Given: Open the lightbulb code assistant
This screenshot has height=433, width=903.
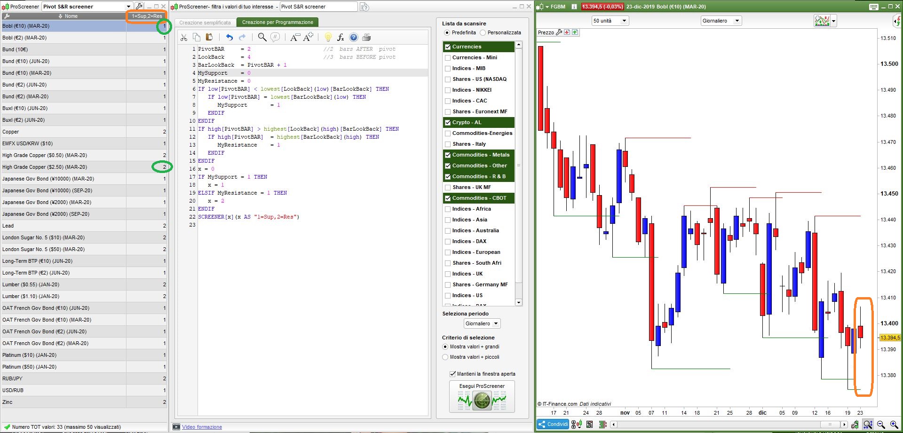Looking at the screenshot, I should click(x=328, y=37).
